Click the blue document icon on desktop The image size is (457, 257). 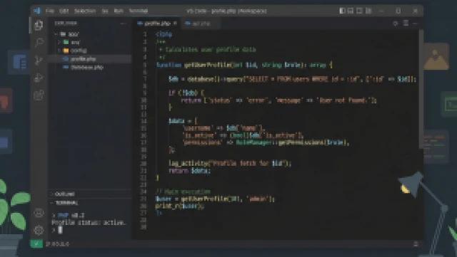[19, 62]
